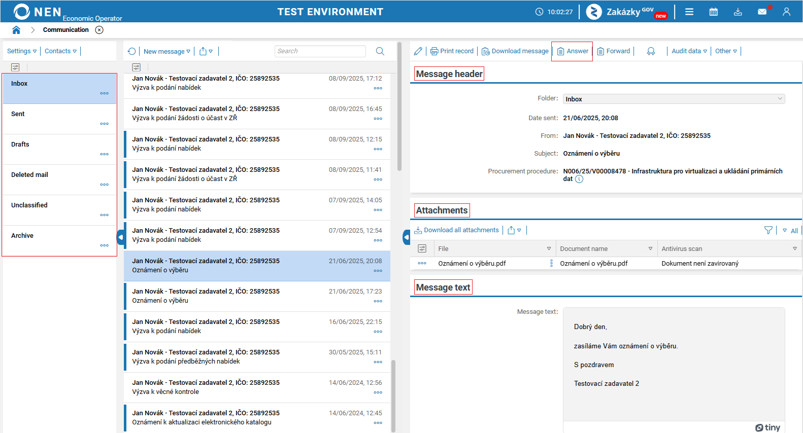Open options dots for Inbox folder
The height and width of the screenshot is (433, 803).
[x=105, y=93]
